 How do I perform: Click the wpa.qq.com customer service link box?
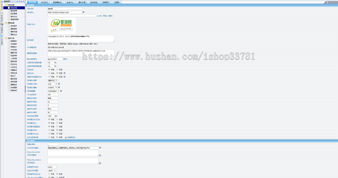click(x=81, y=53)
